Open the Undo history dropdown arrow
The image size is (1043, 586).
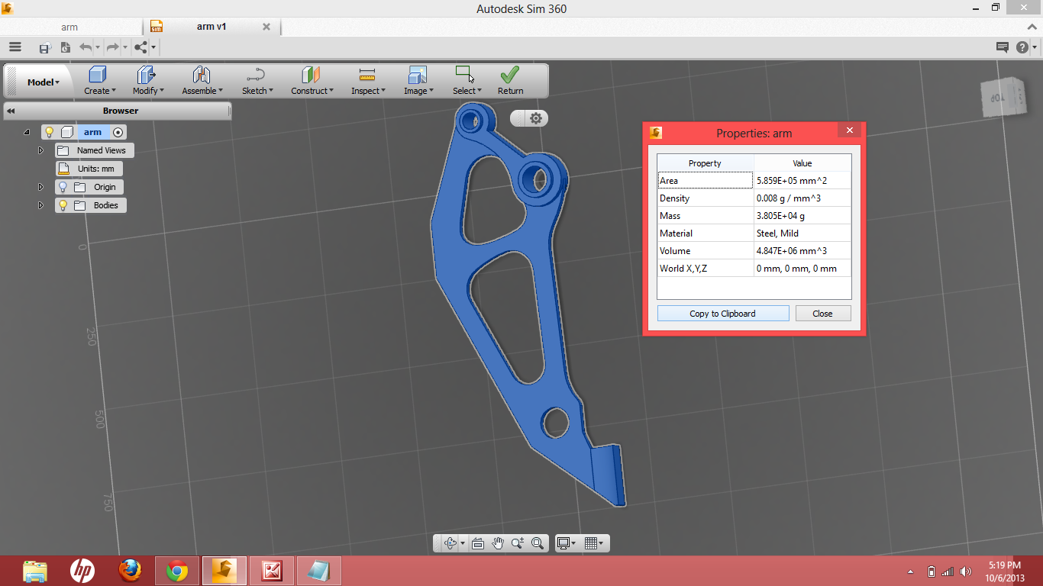98,47
